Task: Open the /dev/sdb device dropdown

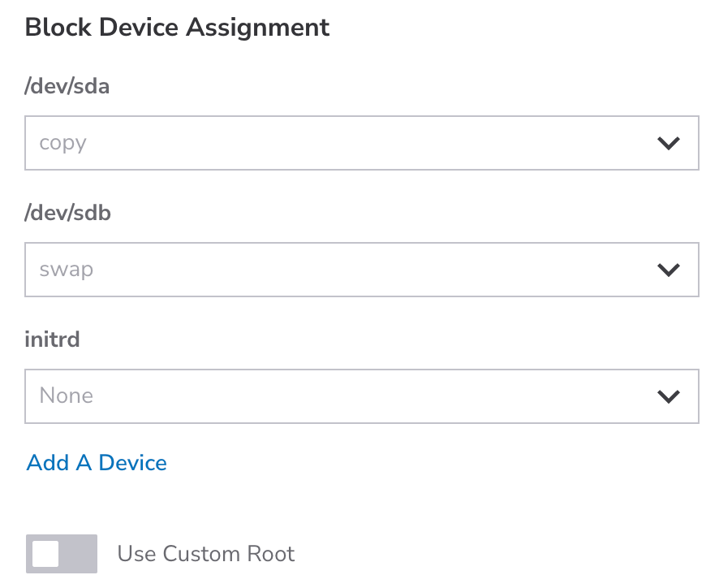Action: click(x=361, y=270)
